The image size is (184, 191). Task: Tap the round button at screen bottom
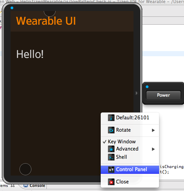25,169
